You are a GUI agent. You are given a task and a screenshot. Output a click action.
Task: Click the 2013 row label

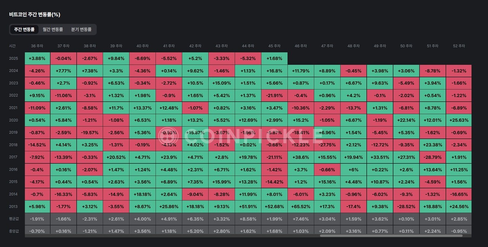[x=13, y=207]
